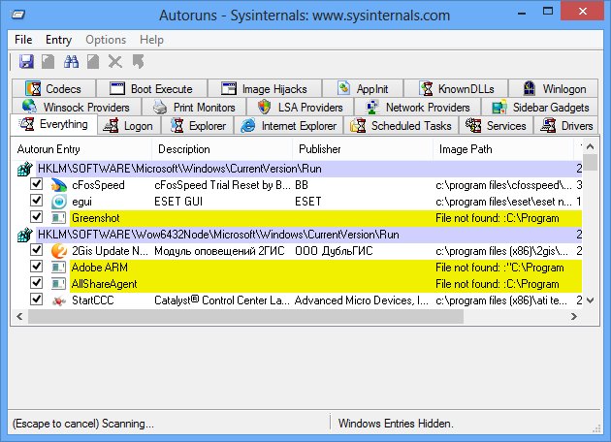Open the Print Monitors tab
The width and height of the screenshot is (611, 442).
click(194, 107)
